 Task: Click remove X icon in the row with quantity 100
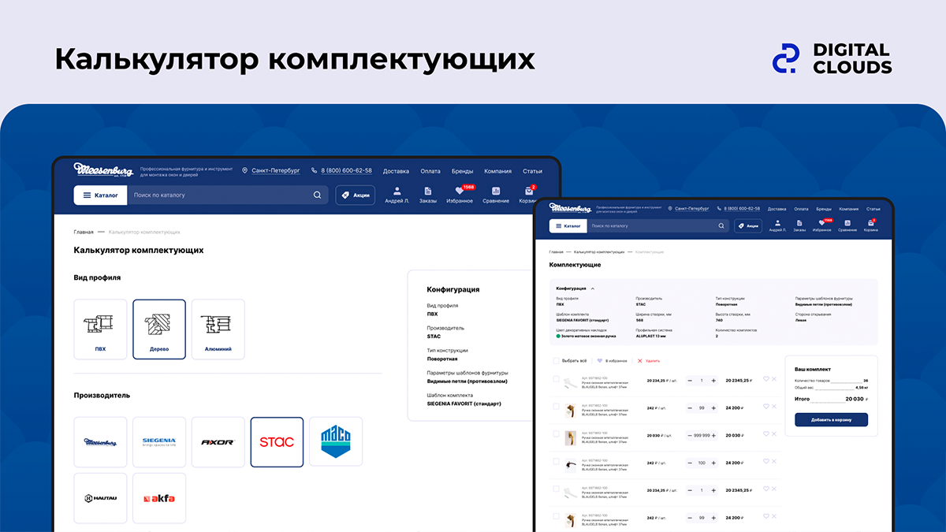(x=774, y=462)
